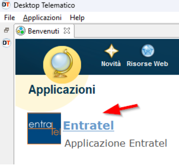Open the File menu

pos(9,18)
